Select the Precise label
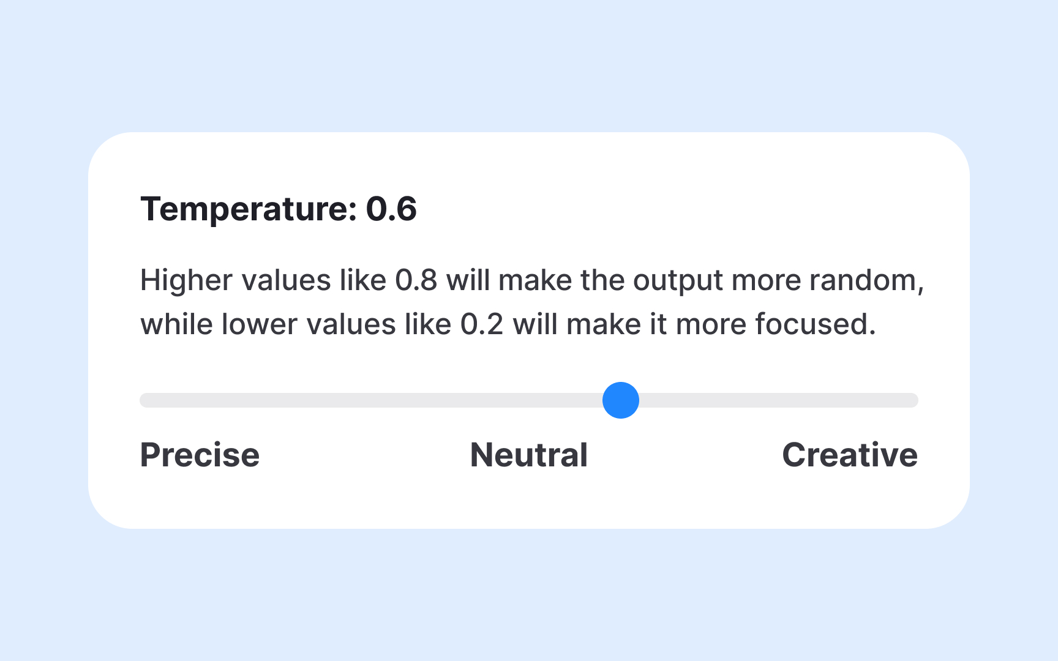 point(200,454)
